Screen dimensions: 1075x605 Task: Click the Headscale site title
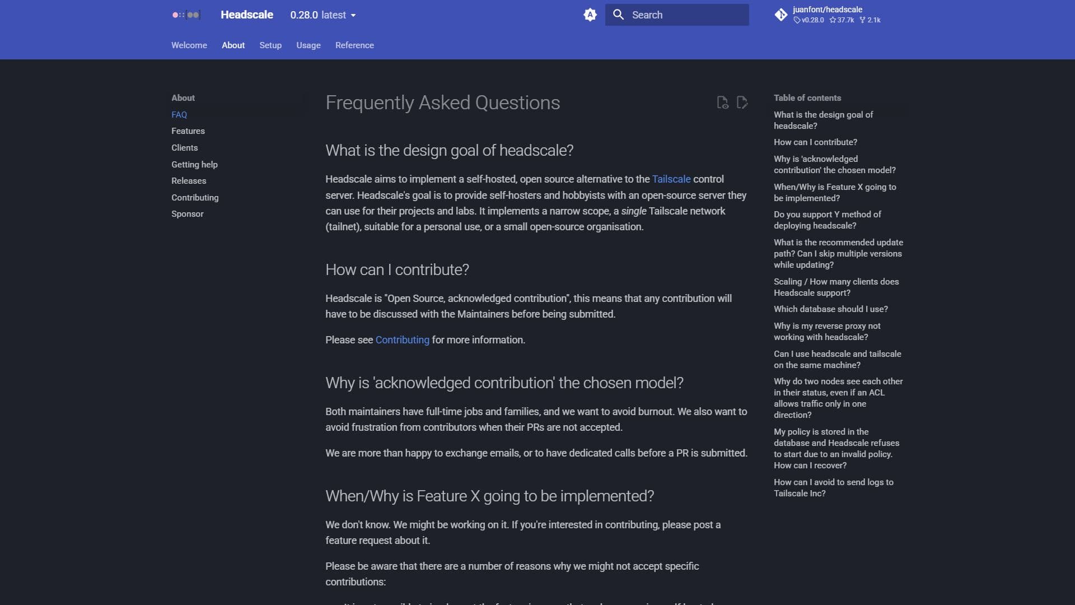[x=247, y=15]
